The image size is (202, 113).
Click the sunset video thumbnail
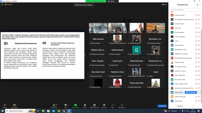click(x=156, y=28)
